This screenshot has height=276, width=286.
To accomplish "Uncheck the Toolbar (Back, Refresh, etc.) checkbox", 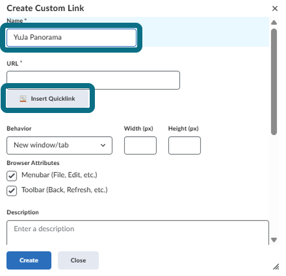I will pyautogui.click(x=12, y=191).
